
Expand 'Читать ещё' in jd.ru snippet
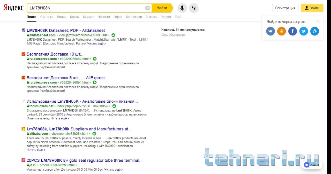tap(114, 170)
